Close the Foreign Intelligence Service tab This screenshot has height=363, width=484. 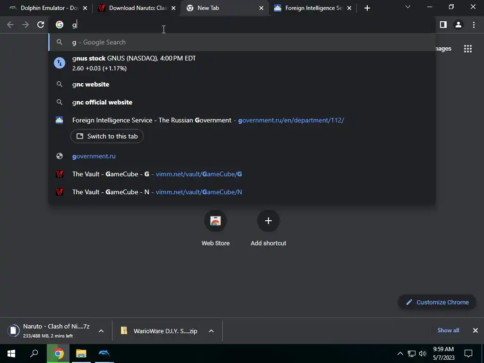tap(349, 8)
